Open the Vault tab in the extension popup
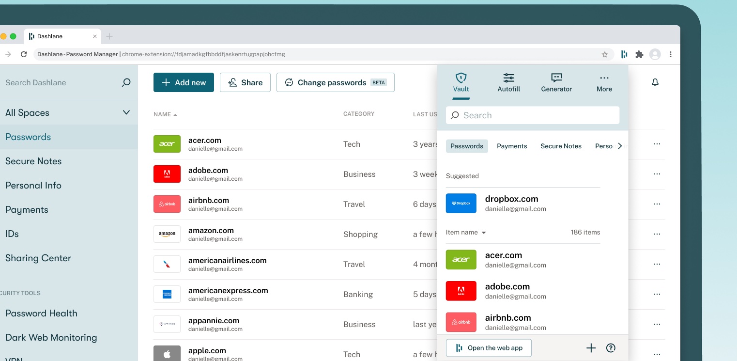737x361 pixels. (x=461, y=83)
